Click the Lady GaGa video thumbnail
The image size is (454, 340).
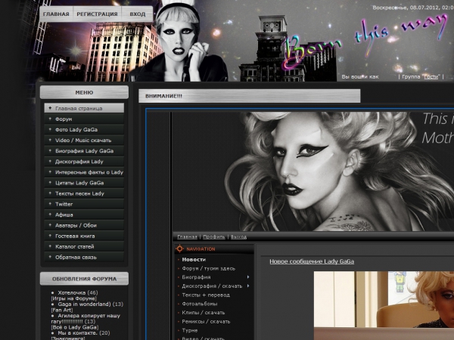pos(384,305)
